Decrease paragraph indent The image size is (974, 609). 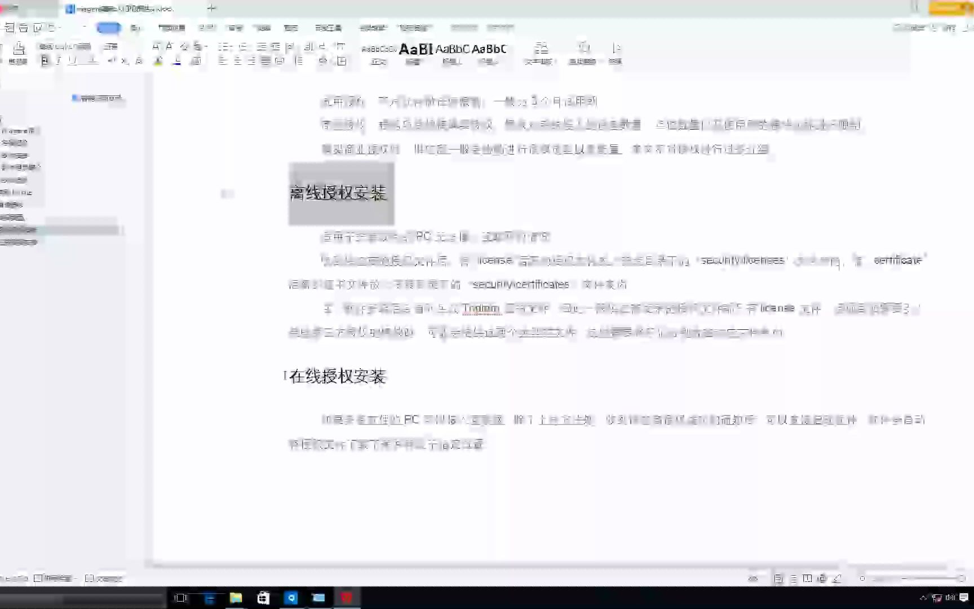[x=262, y=46]
